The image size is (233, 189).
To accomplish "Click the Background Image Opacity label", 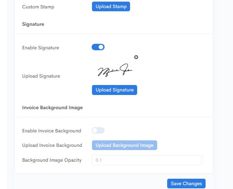I will (x=52, y=160).
